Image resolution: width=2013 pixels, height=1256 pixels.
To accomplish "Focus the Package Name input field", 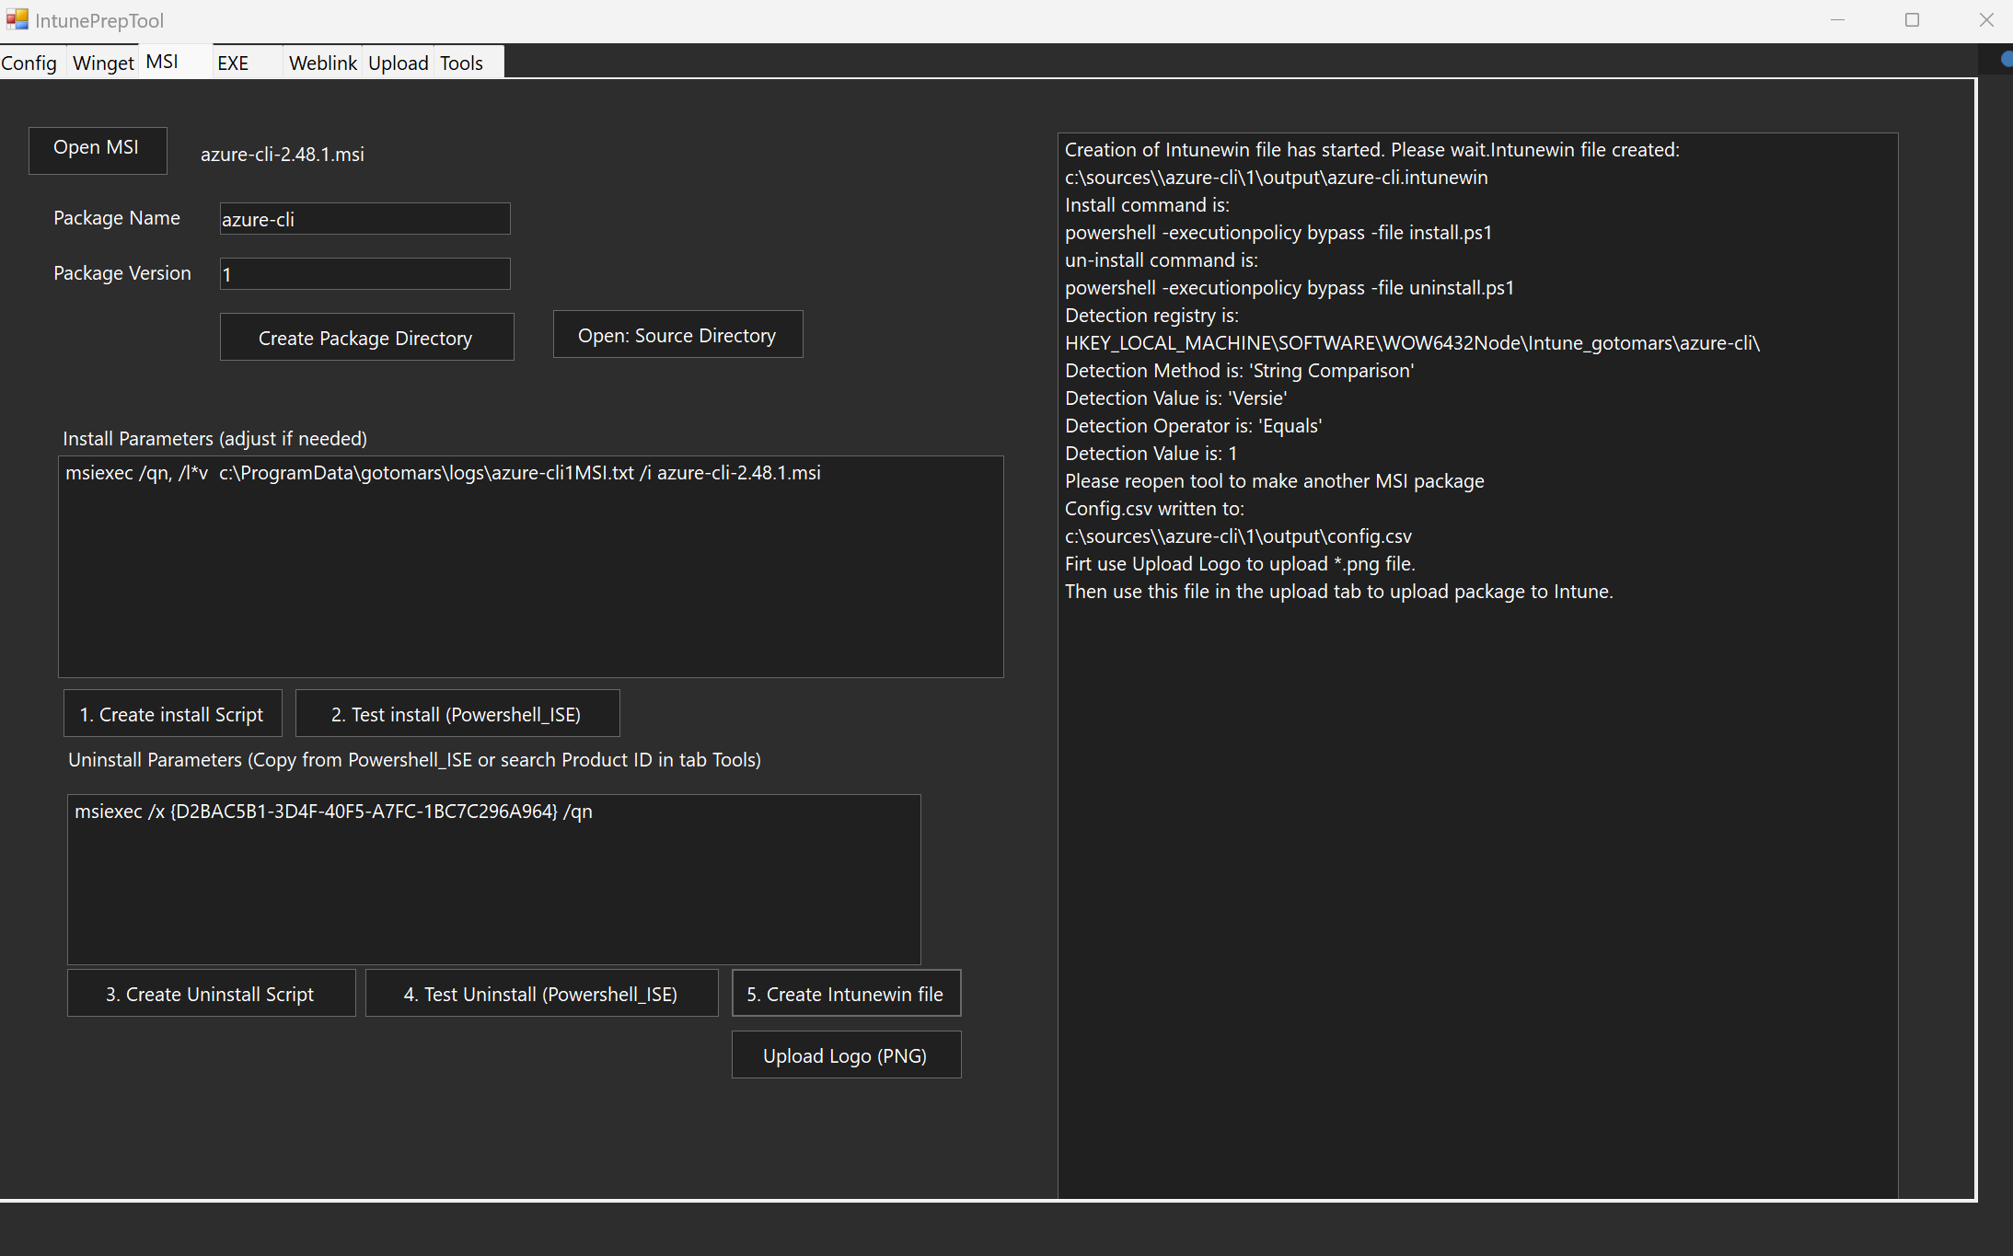I will click(x=364, y=219).
